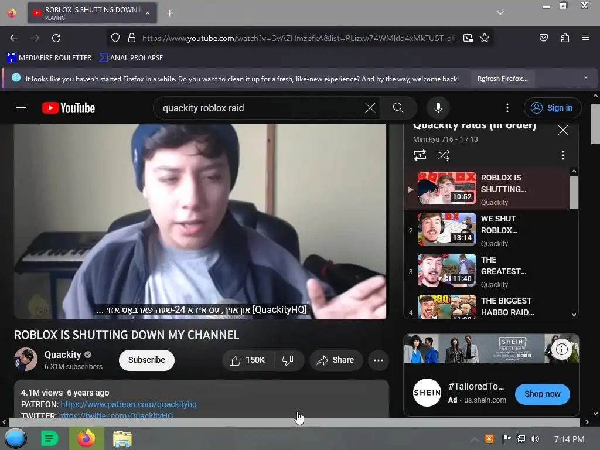Viewport: 600px width, 450px height.
Task: Show hidden tray icons chevron
Action: (474, 439)
